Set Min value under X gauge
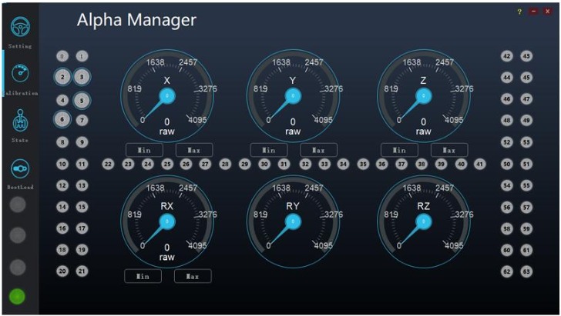 [143, 150]
